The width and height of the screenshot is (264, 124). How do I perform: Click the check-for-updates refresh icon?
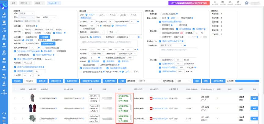(x=238, y=2)
